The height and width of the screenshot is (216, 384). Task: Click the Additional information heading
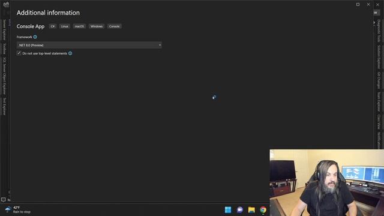(48, 13)
